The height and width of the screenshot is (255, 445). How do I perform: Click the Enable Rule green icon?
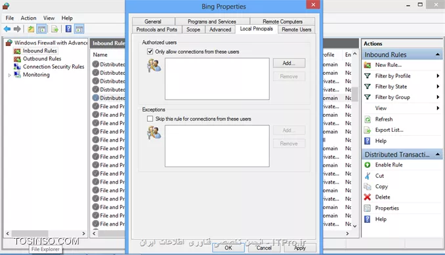368,165
